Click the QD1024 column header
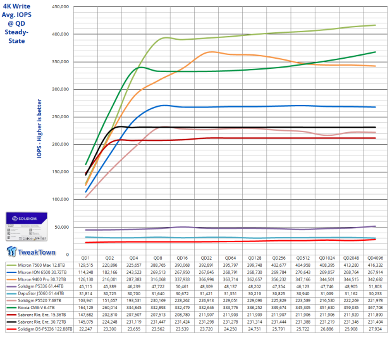This screenshot has width=392, height=359. point(327,258)
